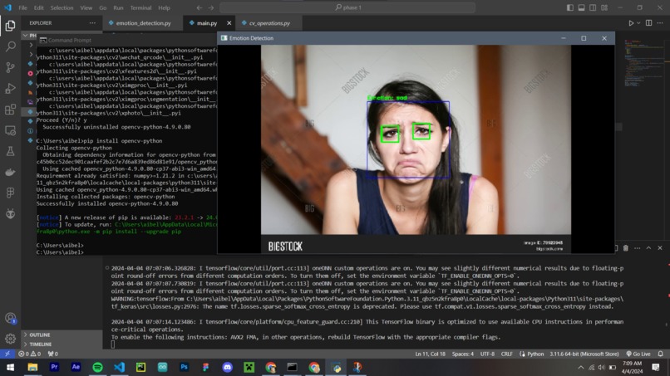Click the 'phase 1' command center search
670x376 pixels.
coord(347,7)
